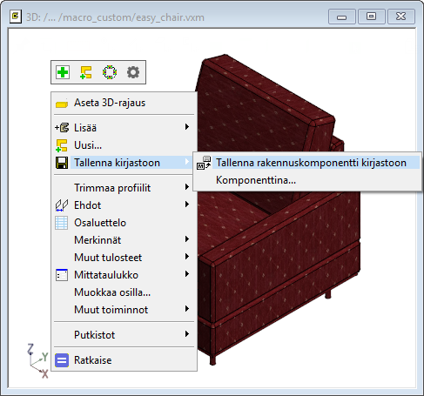Image resolution: width=424 pixels, height=396 pixels.
Task: Open Osaluettelo from the context menu
Action: 124,223
